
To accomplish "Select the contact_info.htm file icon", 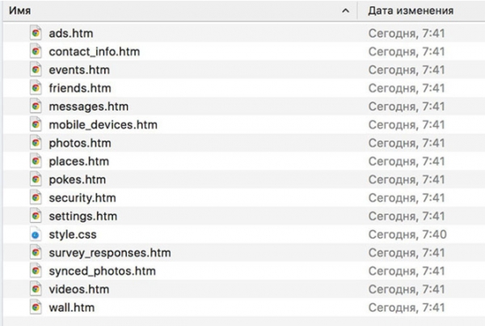I will [x=36, y=52].
